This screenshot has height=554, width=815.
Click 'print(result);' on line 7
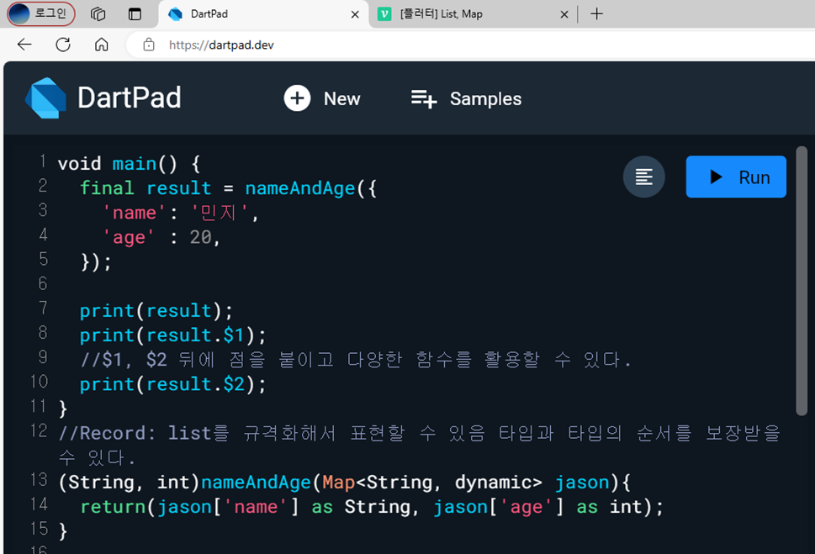click(x=156, y=311)
